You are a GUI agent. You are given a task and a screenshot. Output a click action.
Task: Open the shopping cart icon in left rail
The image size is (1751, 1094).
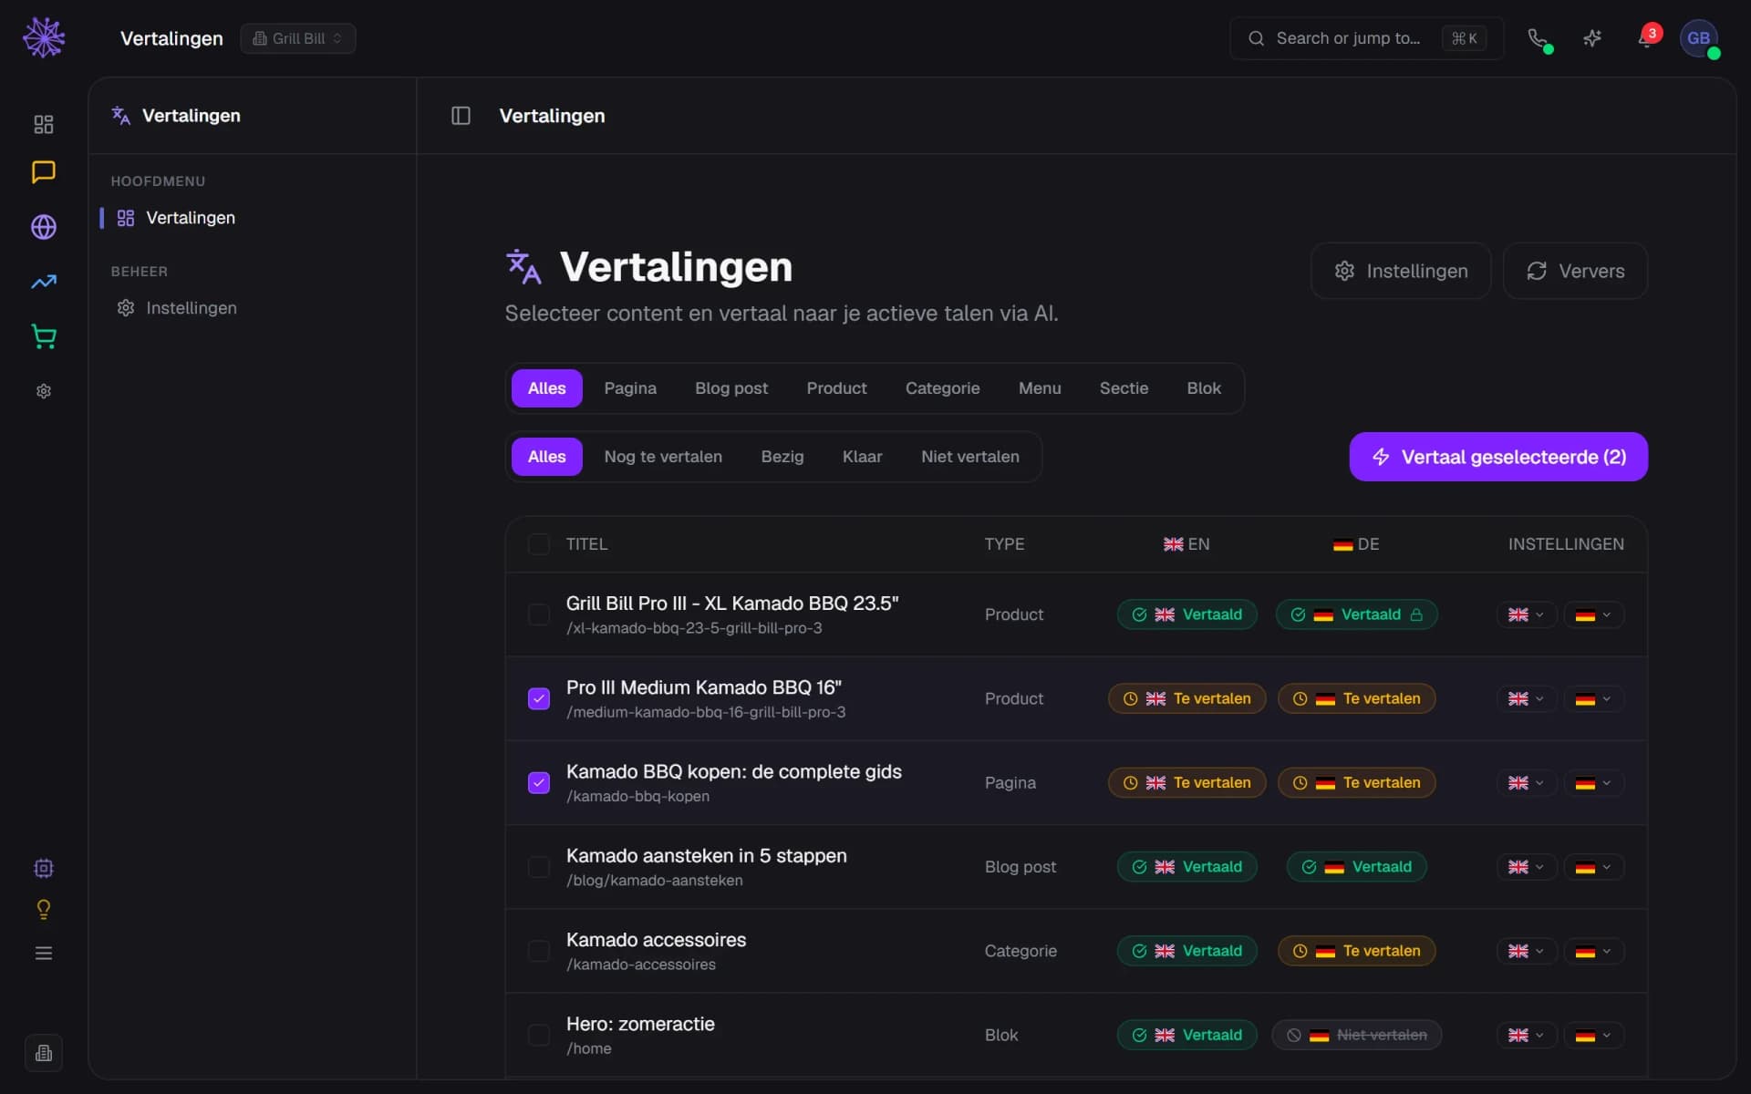click(x=44, y=336)
